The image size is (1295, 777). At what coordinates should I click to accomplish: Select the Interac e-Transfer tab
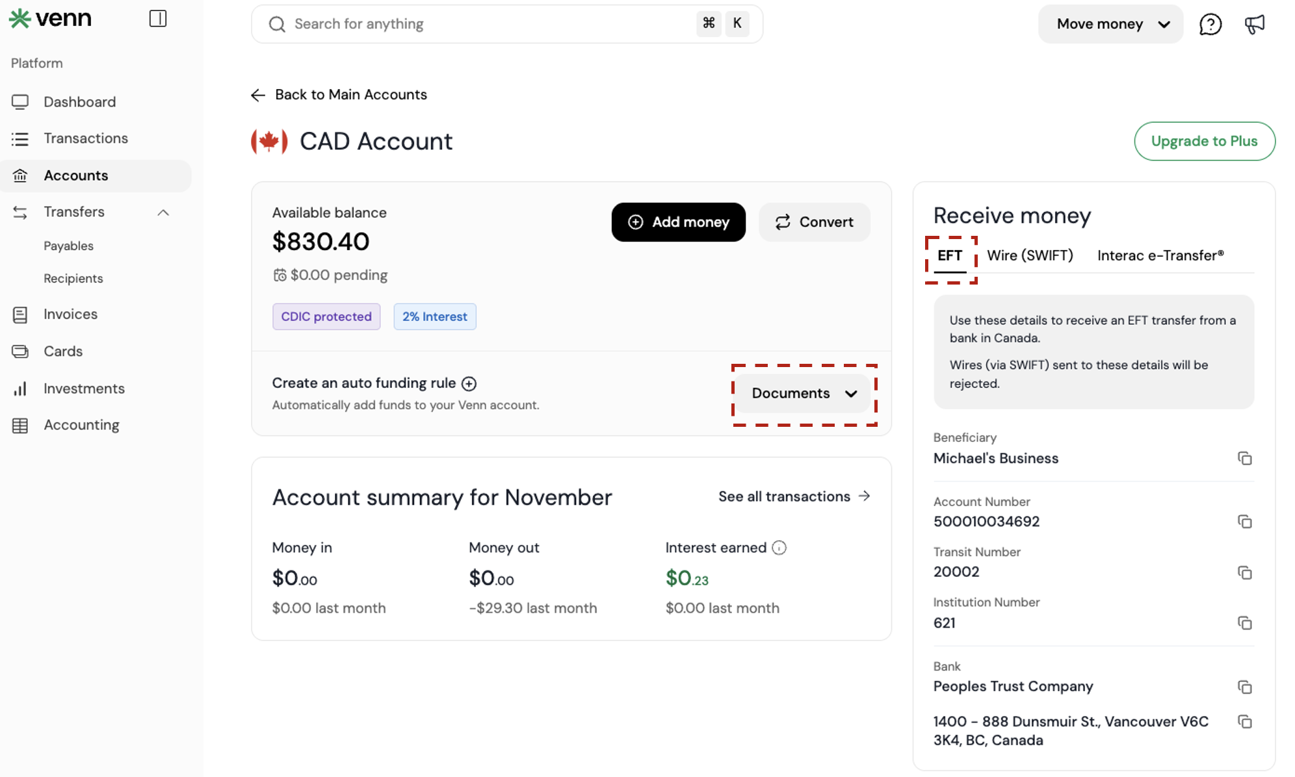tap(1160, 255)
